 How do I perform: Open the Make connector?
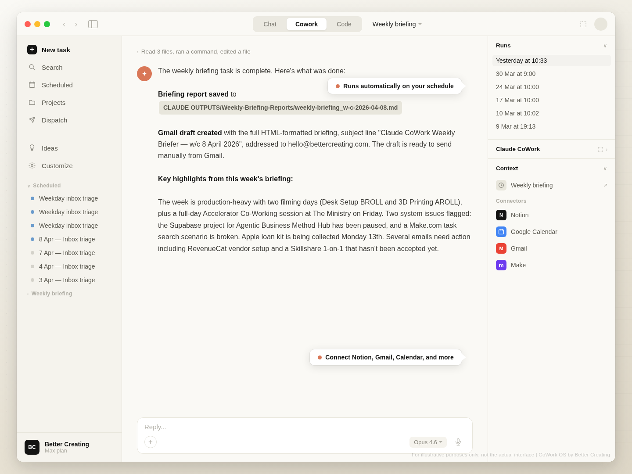point(552,265)
